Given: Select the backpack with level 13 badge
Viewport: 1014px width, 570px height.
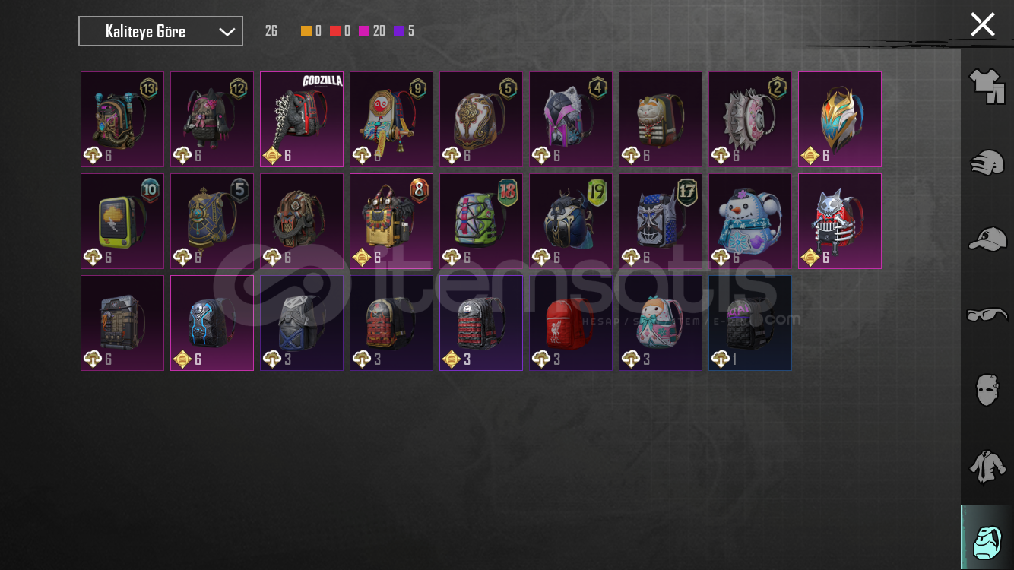Looking at the screenshot, I should 122,119.
